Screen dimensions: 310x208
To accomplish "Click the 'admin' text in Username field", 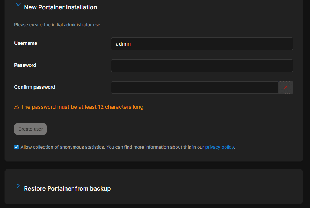I will pos(123,44).
